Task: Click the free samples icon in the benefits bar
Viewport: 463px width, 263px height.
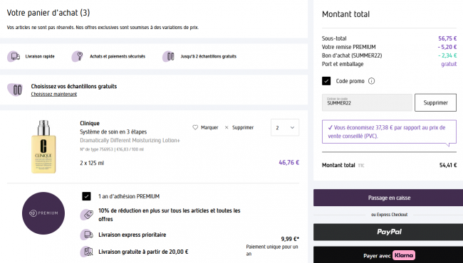Action: click(168, 56)
